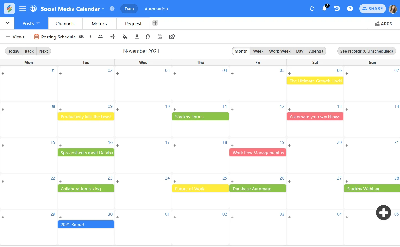The height and width of the screenshot is (247, 400).
Task: Click the collaborators group icon near Posting Schedule
Action: click(81, 37)
